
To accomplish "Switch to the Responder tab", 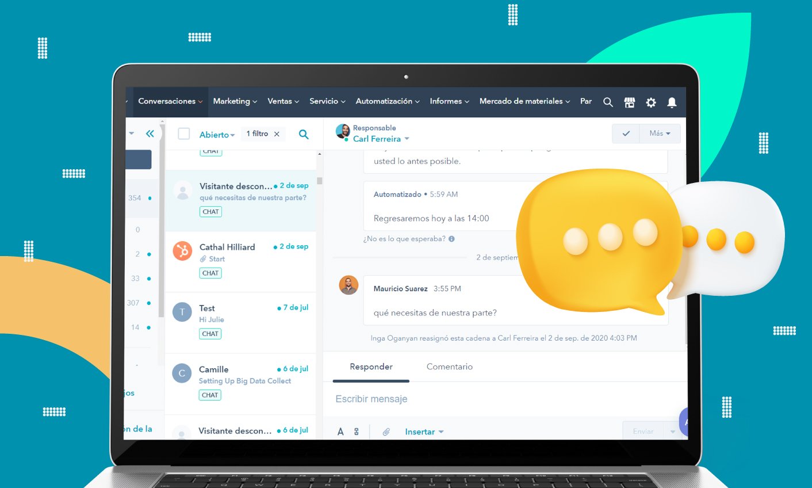I will point(371,367).
